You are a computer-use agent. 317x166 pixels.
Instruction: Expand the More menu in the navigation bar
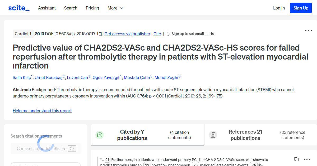tap(115, 8)
